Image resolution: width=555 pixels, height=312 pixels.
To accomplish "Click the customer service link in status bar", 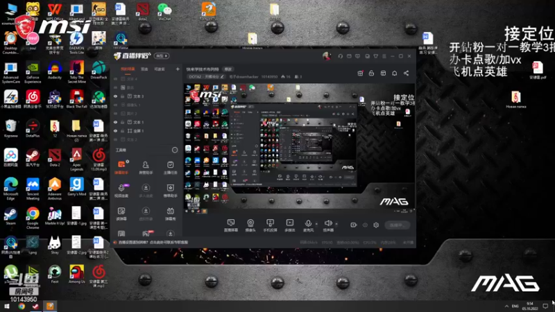I will [x=153, y=242].
